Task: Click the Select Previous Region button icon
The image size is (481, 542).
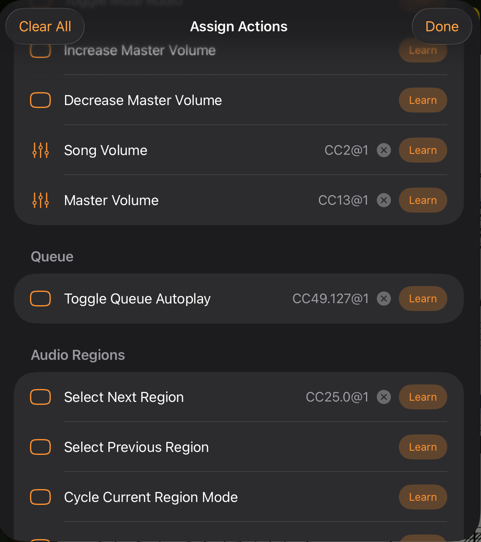Action: (41, 447)
